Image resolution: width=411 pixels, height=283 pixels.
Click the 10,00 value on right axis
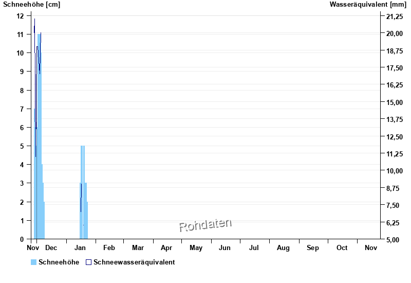click(x=395, y=171)
